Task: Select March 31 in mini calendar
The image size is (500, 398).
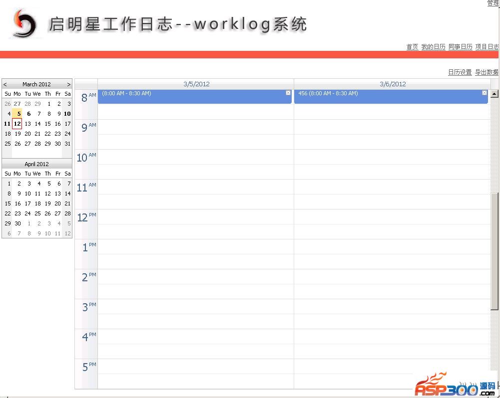Action: (x=67, y=144)
